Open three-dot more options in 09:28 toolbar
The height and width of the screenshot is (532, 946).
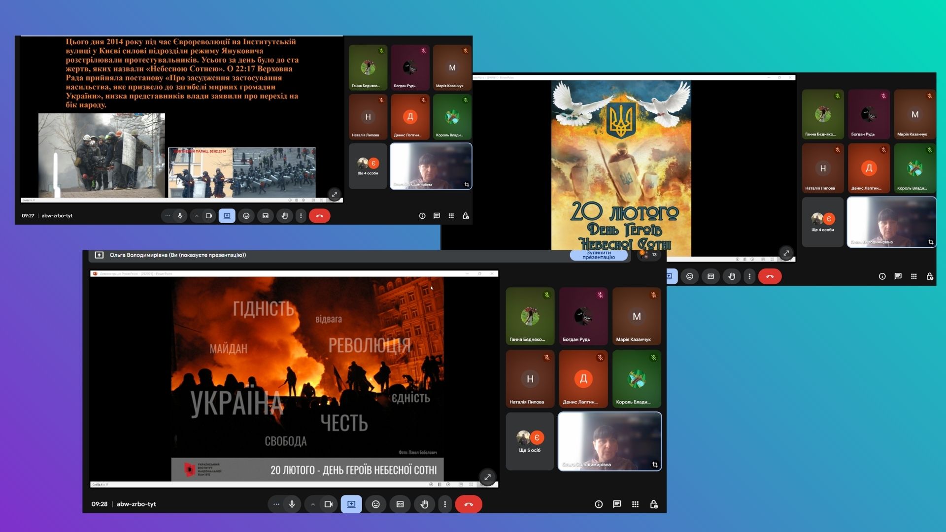(x=445, y=504)
